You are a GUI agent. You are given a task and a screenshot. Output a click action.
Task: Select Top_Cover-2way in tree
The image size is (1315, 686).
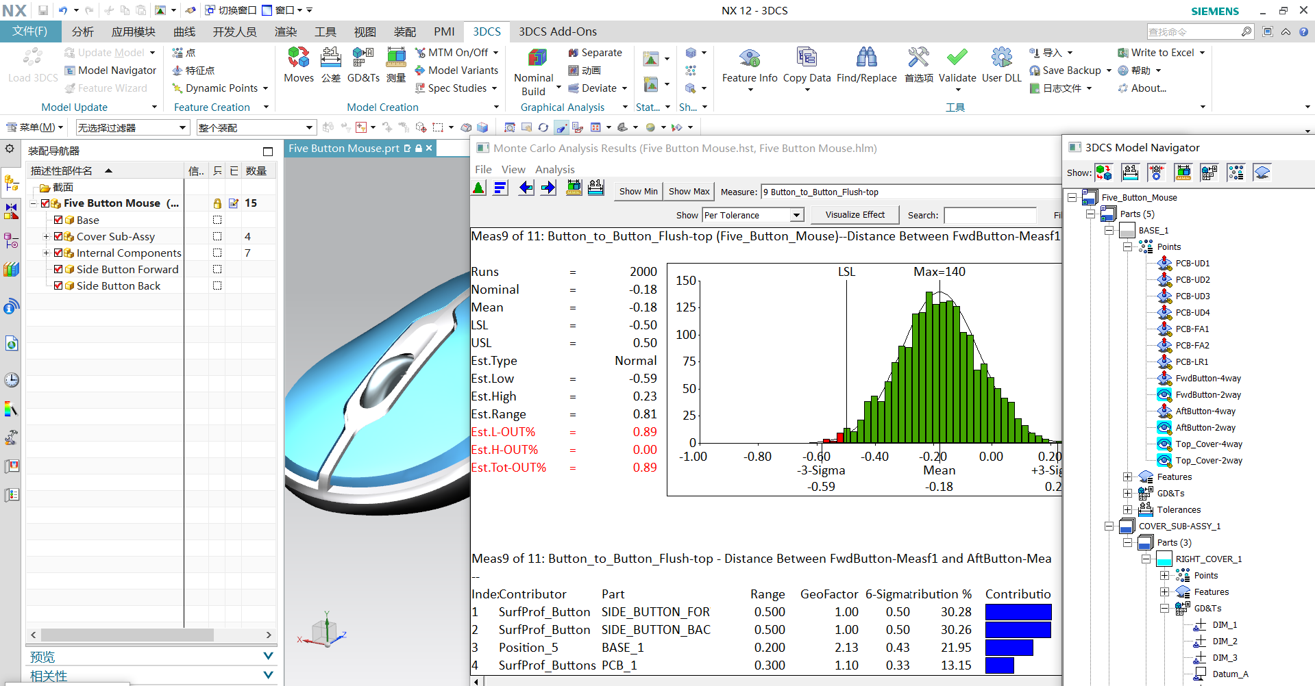[1209, 461]
